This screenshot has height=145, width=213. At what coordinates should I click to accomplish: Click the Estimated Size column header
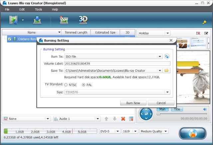coord(105,32)
